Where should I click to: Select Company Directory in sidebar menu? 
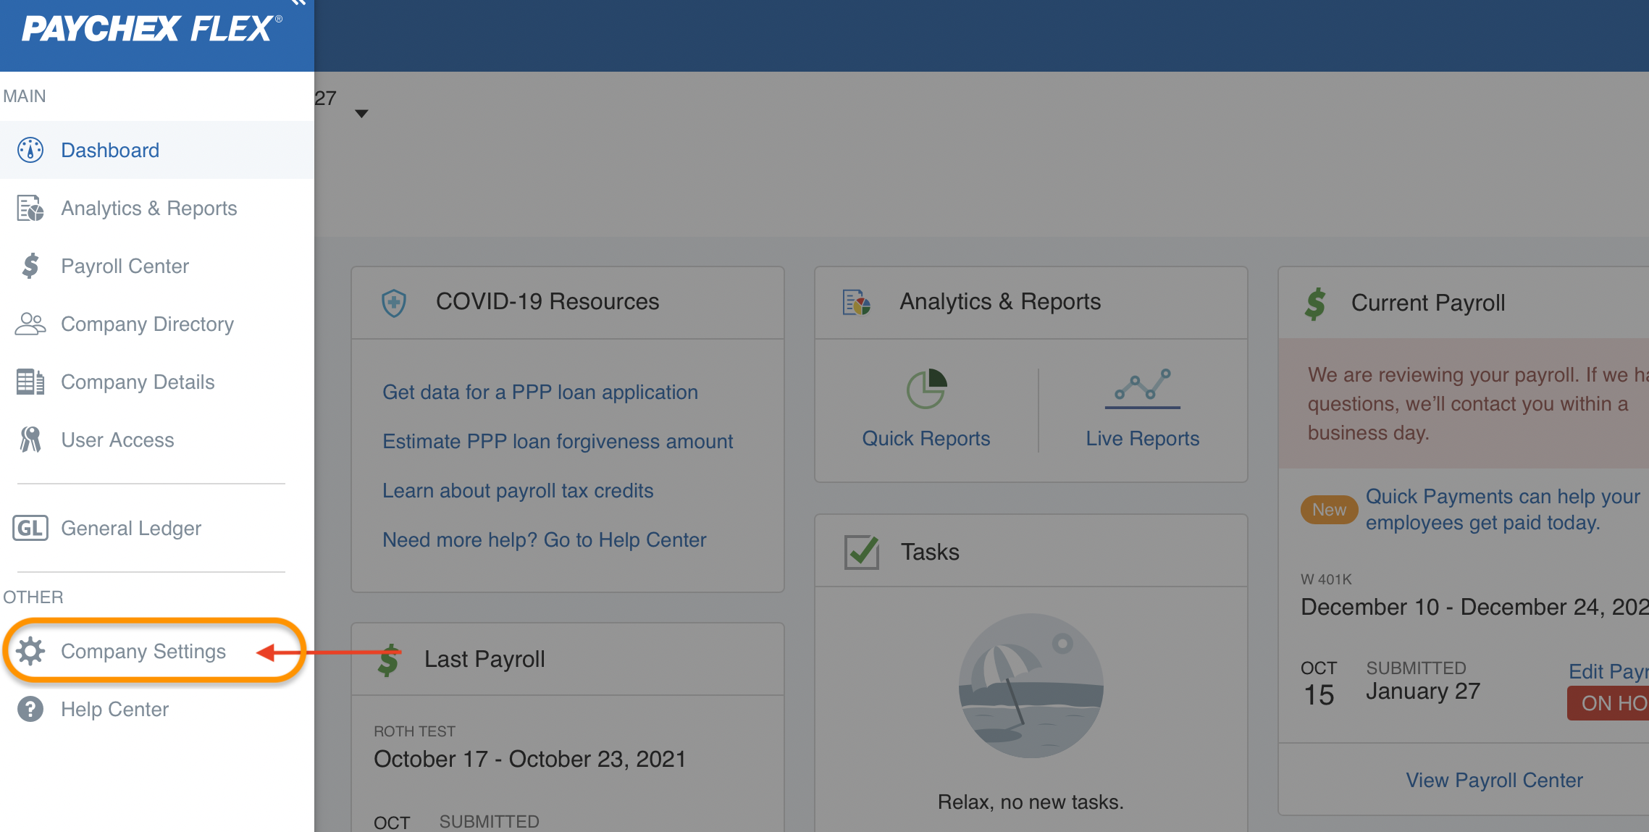pos(147,324)
